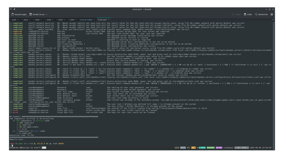Click the small arrow at tab bar's right end
This screenshot has height=161, width=284.
(273, 20)
